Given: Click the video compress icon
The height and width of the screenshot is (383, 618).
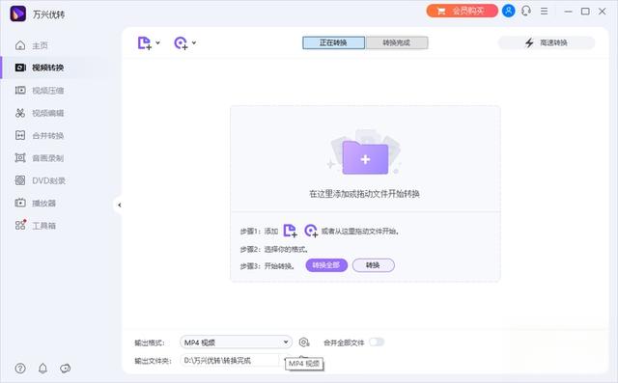Looking at the screenshot, I should click(x=20, y=91).
